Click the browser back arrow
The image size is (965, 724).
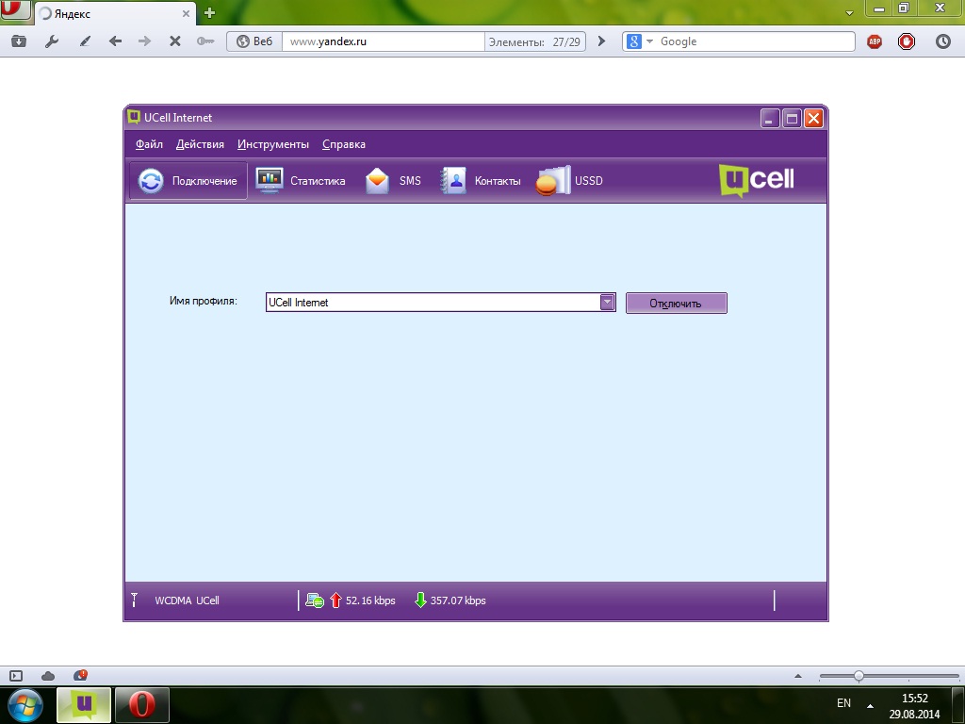point(115,41)
